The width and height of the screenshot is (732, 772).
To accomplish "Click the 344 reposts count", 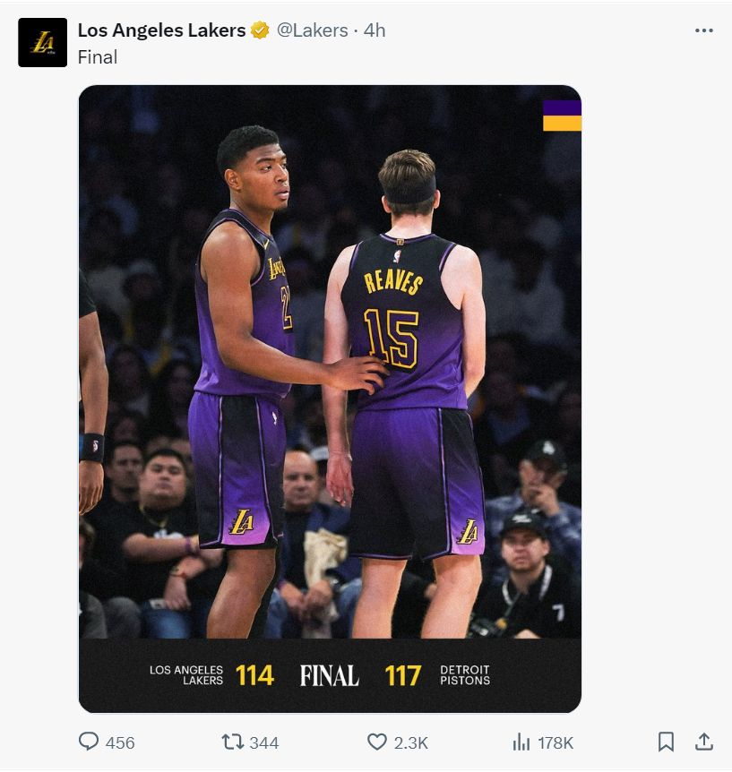I will click(x=264, y=742).
